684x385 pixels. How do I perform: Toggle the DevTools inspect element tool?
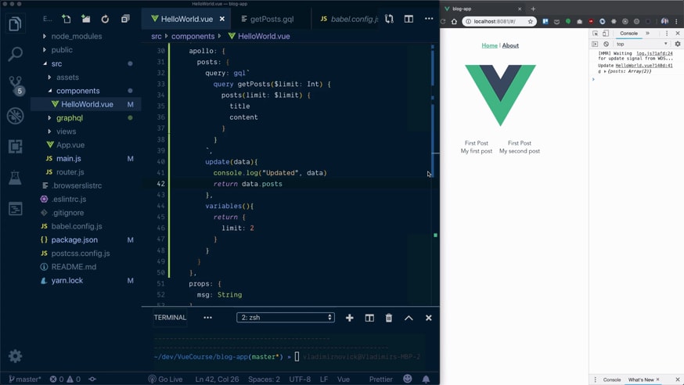(595, 33)
